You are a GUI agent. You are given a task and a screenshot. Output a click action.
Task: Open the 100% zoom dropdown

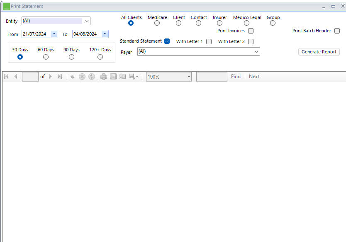pos(189,77)
